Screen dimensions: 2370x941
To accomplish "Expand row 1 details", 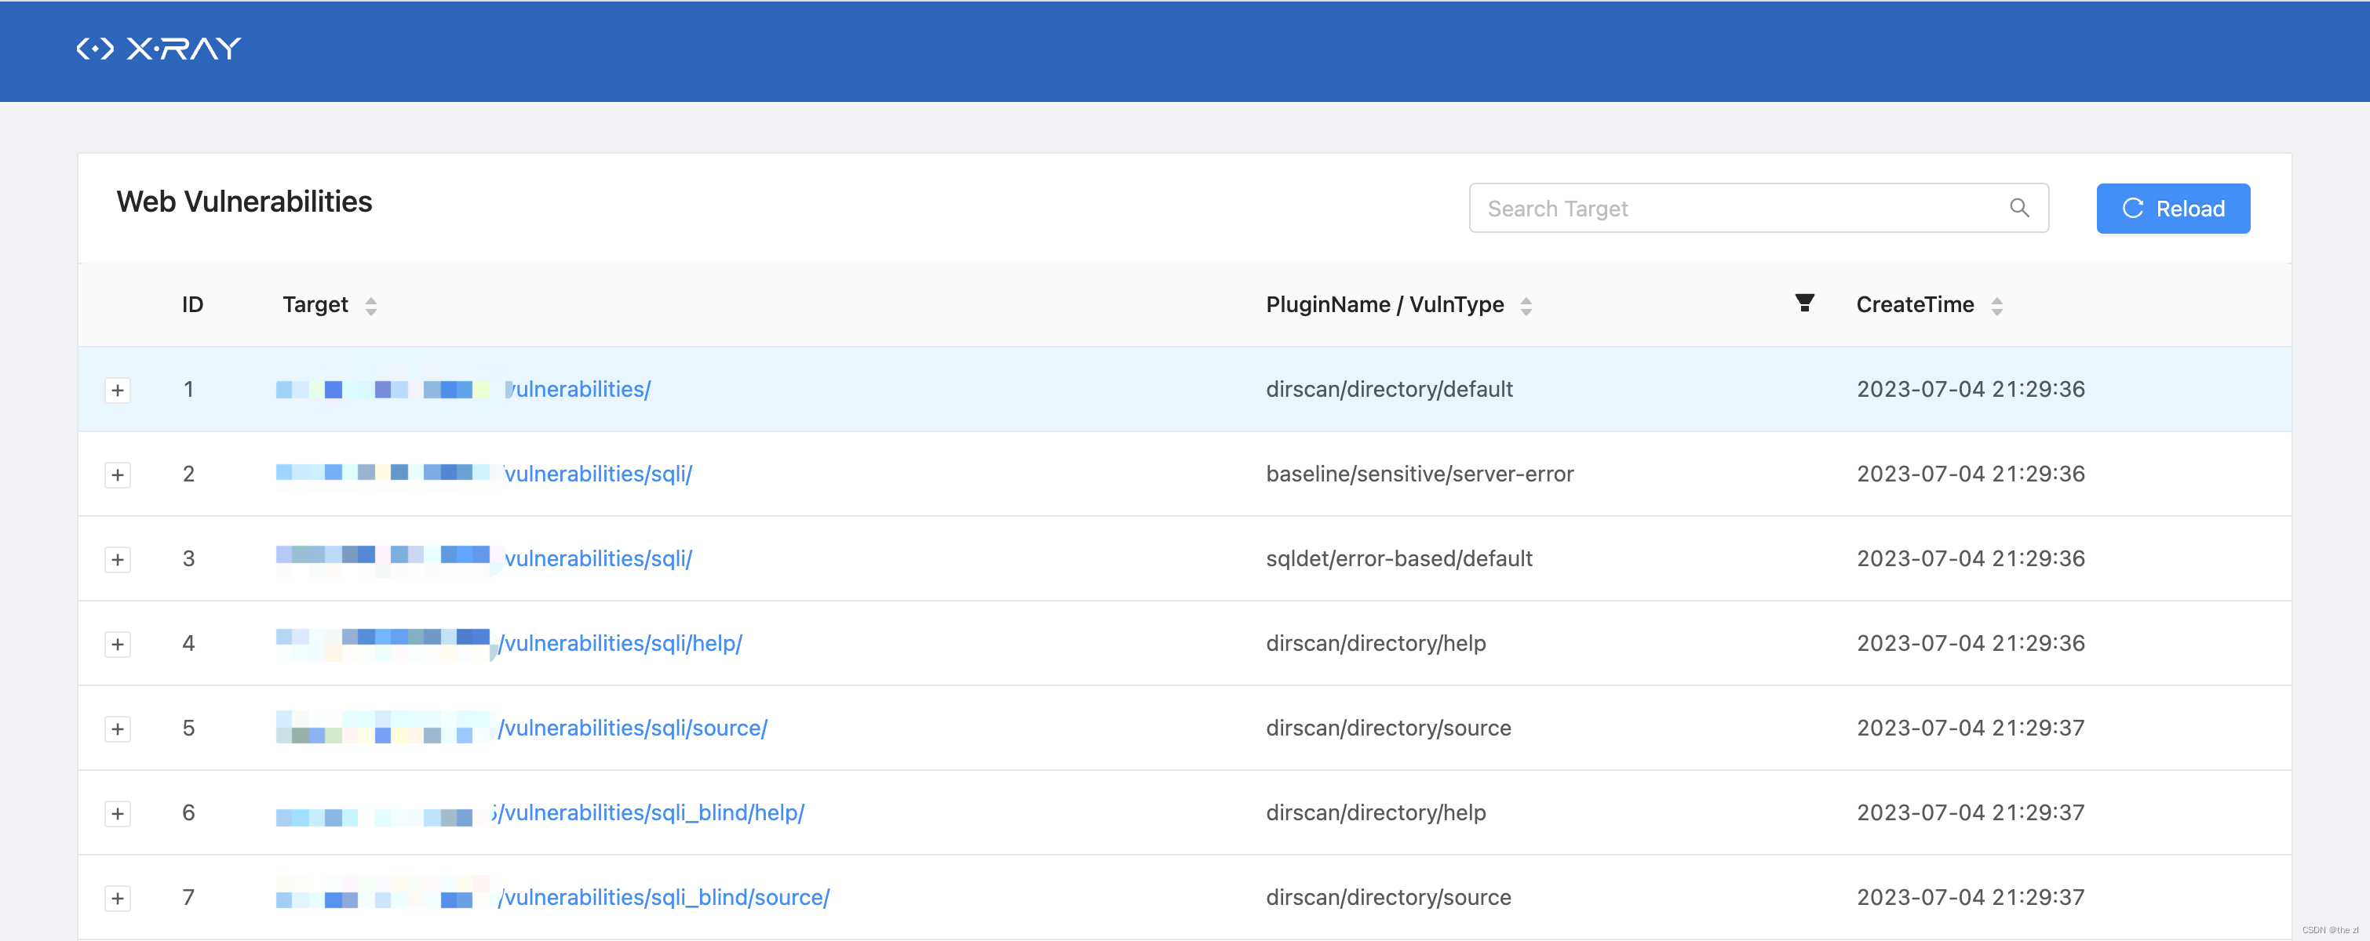I will click(x=118, y=390).
